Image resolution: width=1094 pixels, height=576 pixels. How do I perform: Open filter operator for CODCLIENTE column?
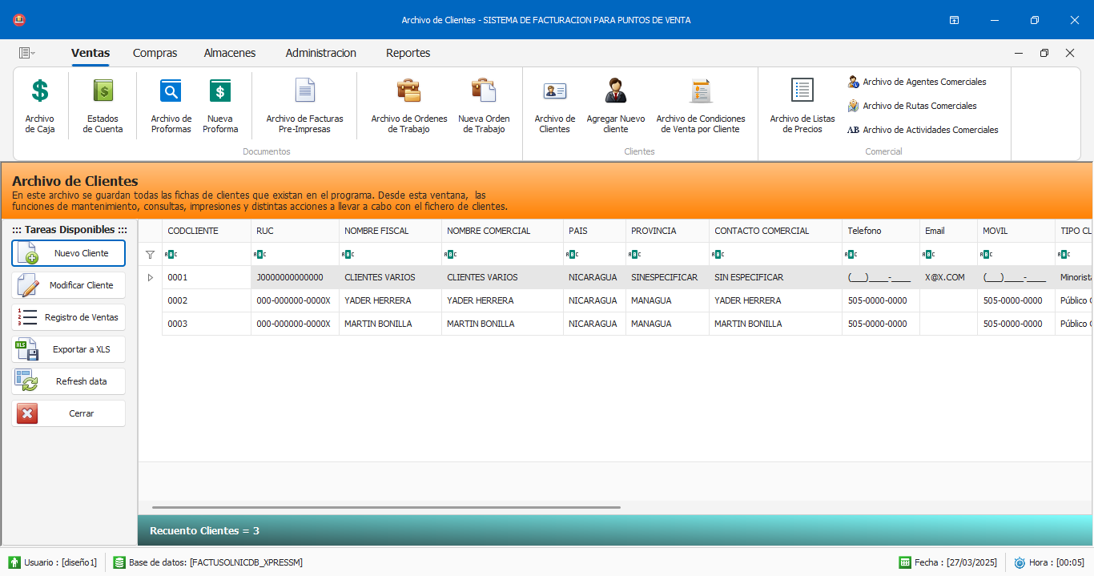coord(171,255)
